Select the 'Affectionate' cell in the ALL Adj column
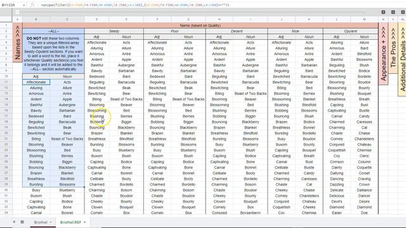Image resolution: width=406 pixels, height=228 pixels. 36,82
